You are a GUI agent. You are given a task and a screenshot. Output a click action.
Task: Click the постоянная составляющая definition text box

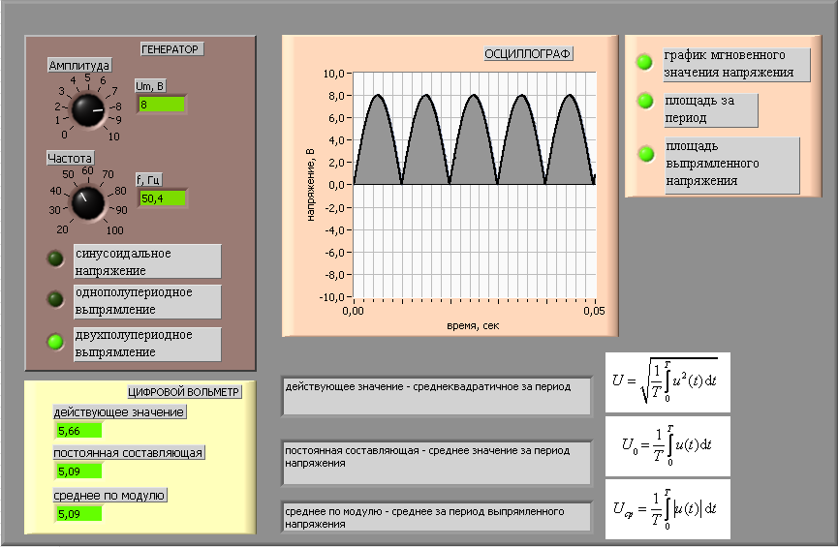click(437, 463)
